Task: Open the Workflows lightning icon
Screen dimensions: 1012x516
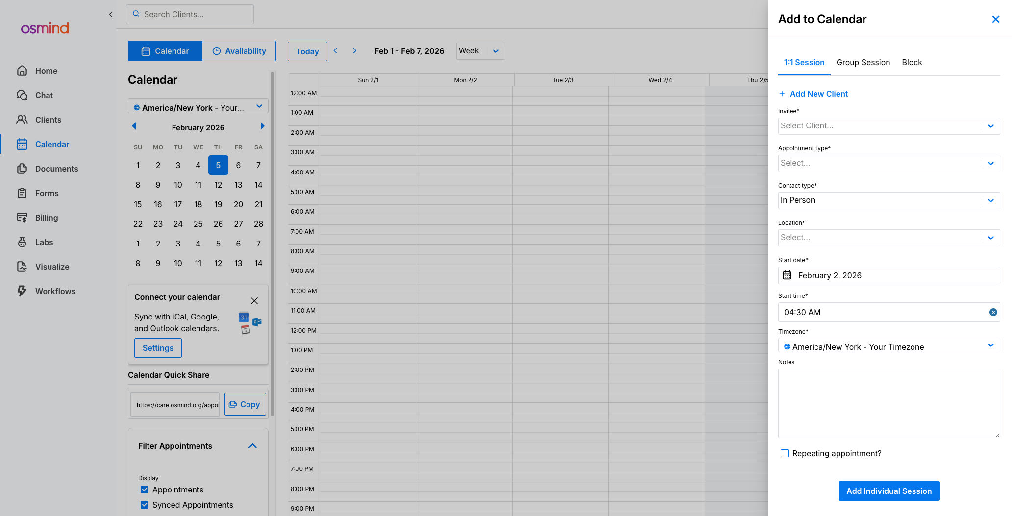Action: (22, 291)
